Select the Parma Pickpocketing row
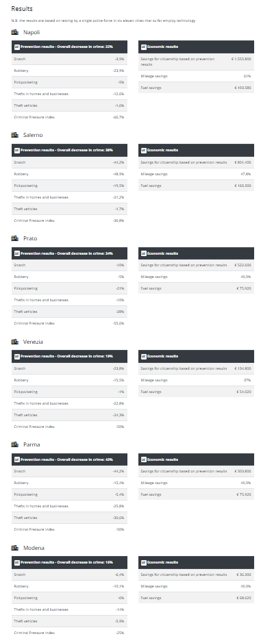 click(x=69, y=494)
